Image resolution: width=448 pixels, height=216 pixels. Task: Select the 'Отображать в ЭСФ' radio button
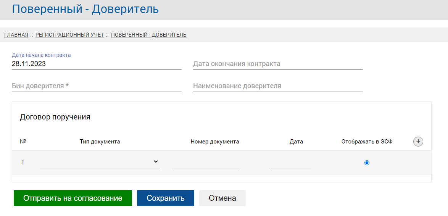[367, 163]
